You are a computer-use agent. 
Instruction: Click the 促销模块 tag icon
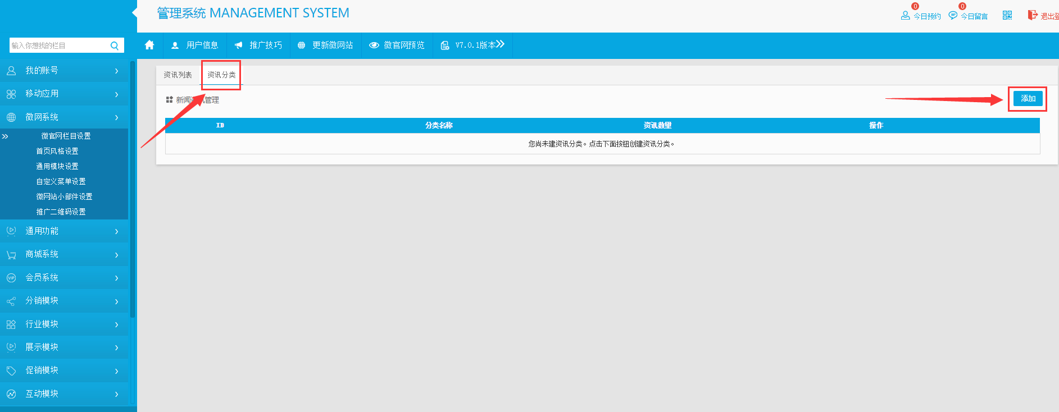coord(11,370)
